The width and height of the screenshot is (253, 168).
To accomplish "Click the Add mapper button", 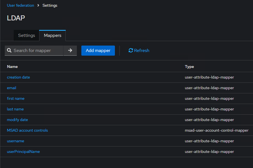I will tap(98, 51).
